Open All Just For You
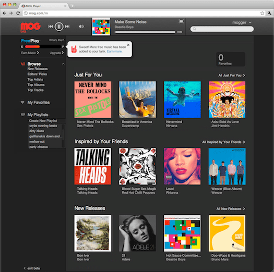 coord(232,76)
